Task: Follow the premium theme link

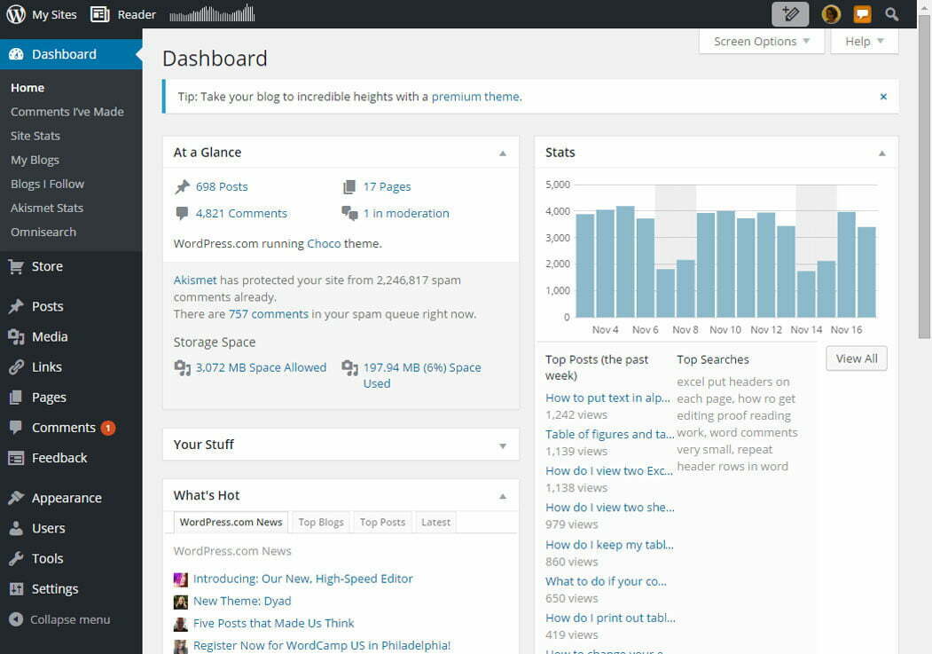Action: click(475, 97)
